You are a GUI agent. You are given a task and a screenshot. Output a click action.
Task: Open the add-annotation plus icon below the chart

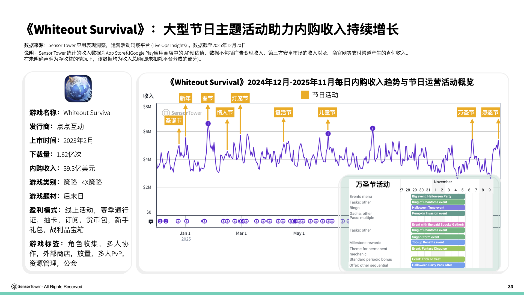[150, 221]
